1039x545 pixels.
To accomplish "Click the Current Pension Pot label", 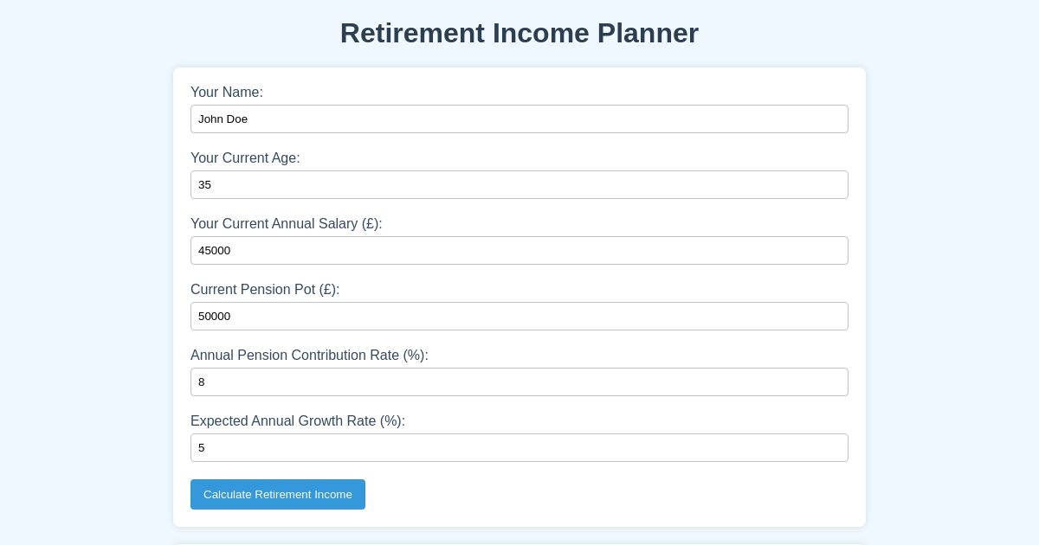I will 265,290.
